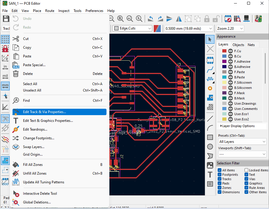Toggle visibility of F.Silkscreen layer
This screenshot has height=209, width=269.
pos(230,82)
